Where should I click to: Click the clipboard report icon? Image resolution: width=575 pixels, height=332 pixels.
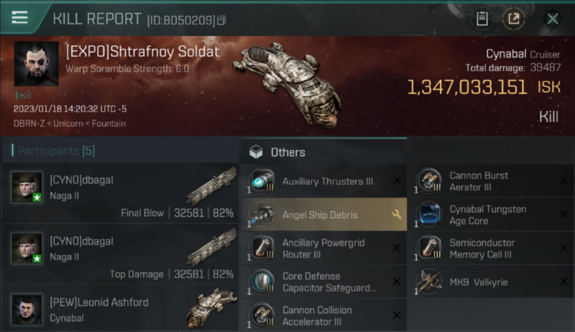[482, 19]
